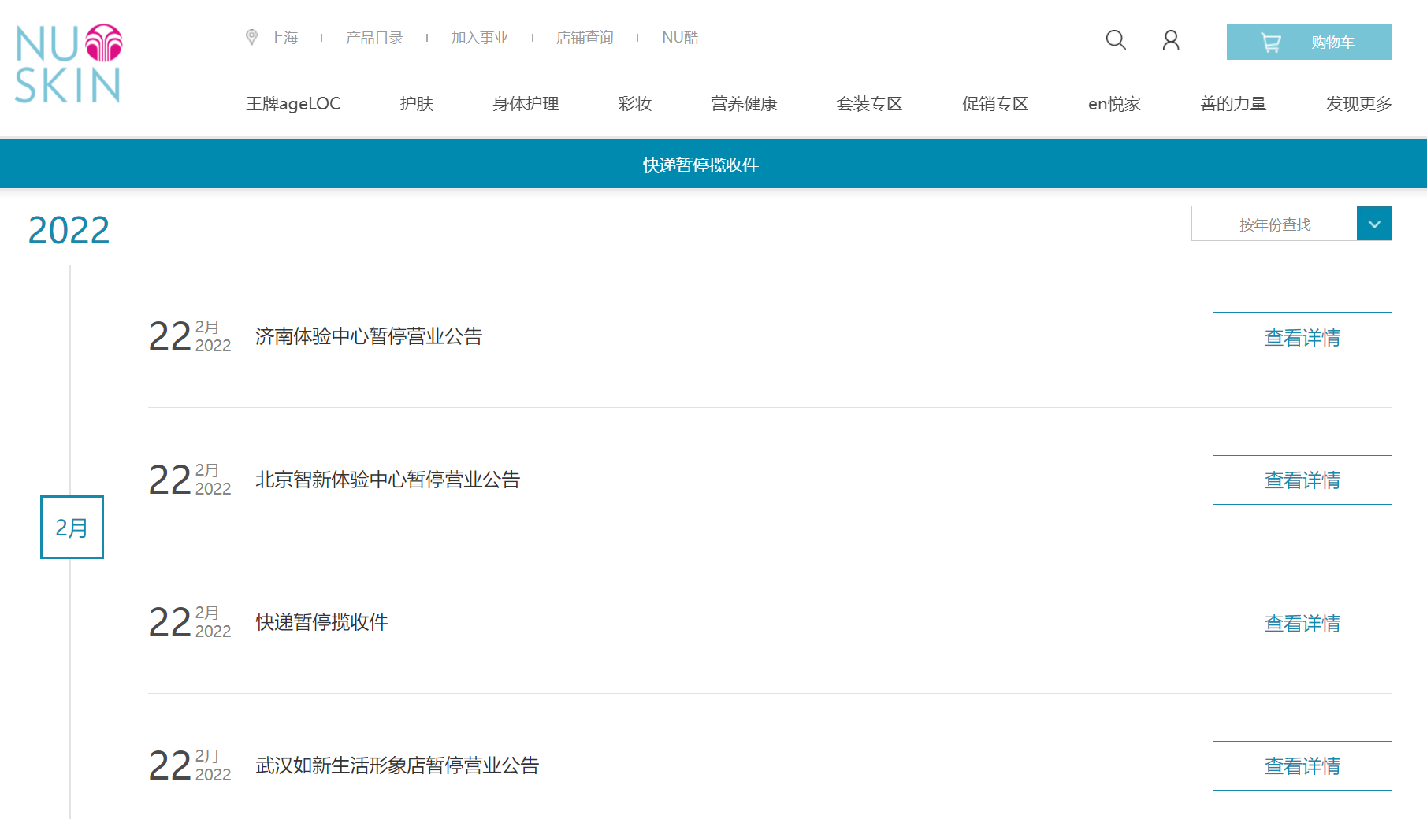This screenshot has width=1427, height=819.
Task: Click 查看详情 for 济南体验中心 announcement
Action: tap(1302, 336)
